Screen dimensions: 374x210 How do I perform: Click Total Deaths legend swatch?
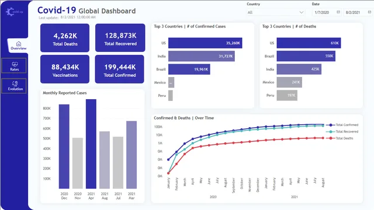[x=330, y=138]
